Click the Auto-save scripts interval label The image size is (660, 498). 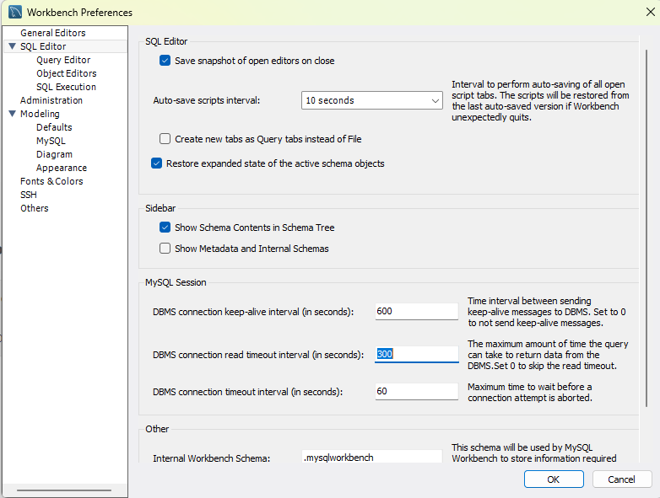click(207, 100)
